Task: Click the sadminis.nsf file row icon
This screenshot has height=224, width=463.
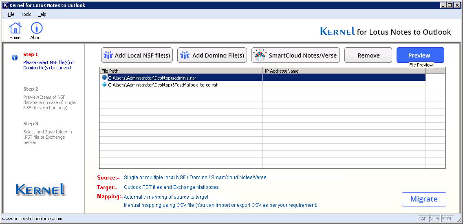Action: click(x=104, y=78)
